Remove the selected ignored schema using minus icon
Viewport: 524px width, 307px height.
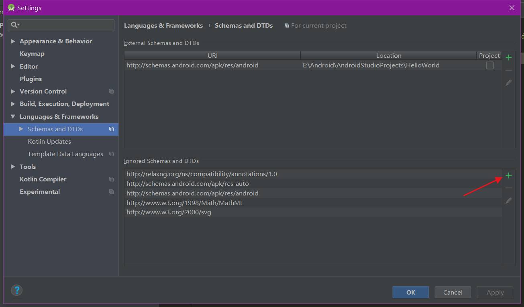pos(508,188)
